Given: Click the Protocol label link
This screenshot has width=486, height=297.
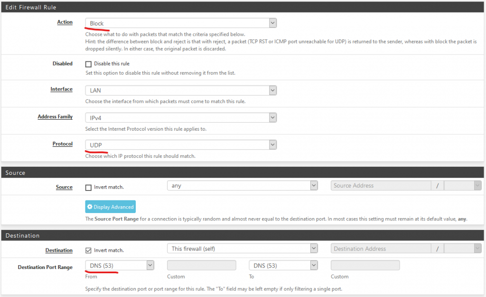Looking at the screenshot, I should 63,144.
